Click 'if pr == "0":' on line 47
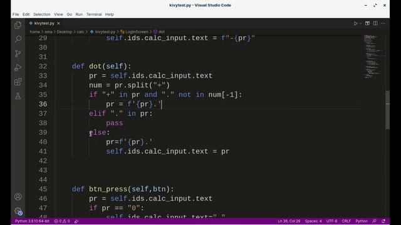This screenshot has width=401, height=225. pyautogui.click(x=117, y=208)
